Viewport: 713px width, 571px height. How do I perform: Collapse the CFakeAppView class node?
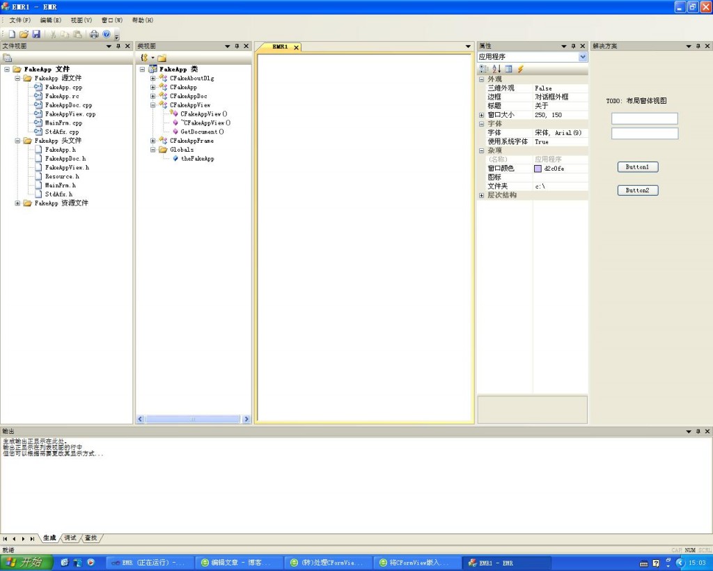point(153,105)
